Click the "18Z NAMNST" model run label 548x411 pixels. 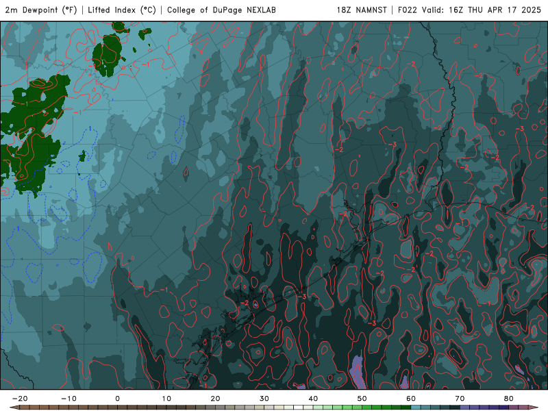362,10
